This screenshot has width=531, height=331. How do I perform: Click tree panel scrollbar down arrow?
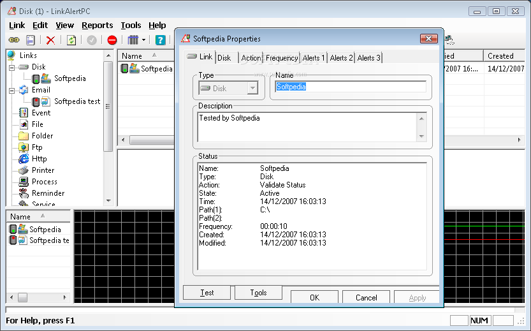pos(108,201)
